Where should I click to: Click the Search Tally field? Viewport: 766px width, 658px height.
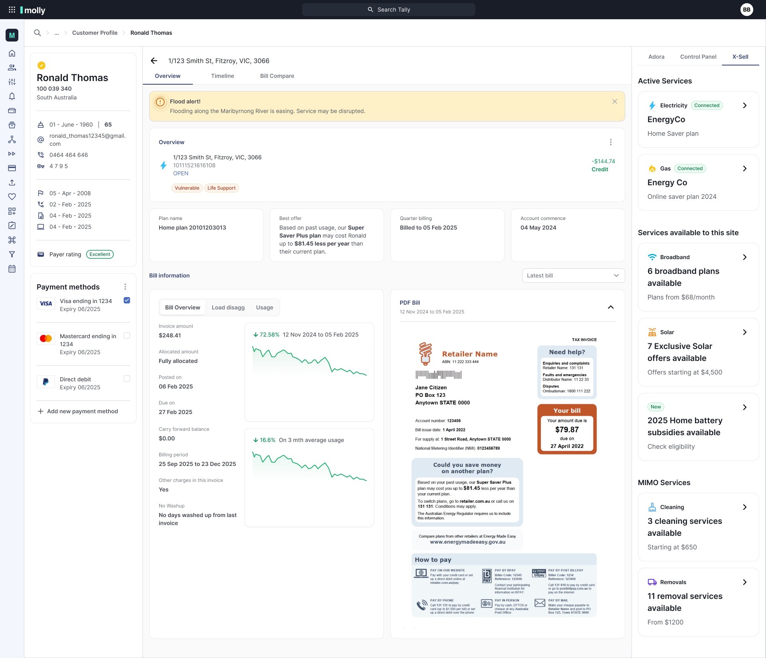pyautogui.click(x=389, y=10)
